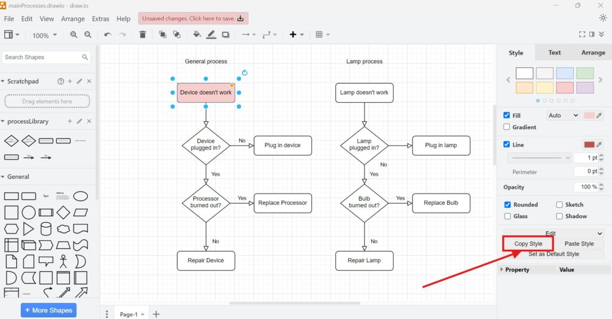Screen dimensions: 612x319
Task: Click the Shadow toolbar icon
Action: (x=226, y=35)
